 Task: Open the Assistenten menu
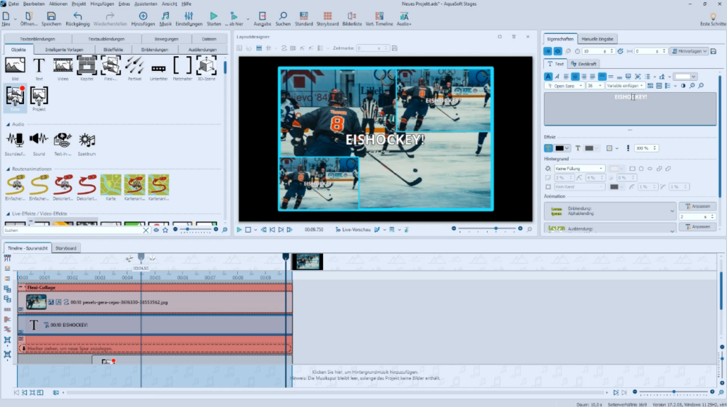coord(146,4)
